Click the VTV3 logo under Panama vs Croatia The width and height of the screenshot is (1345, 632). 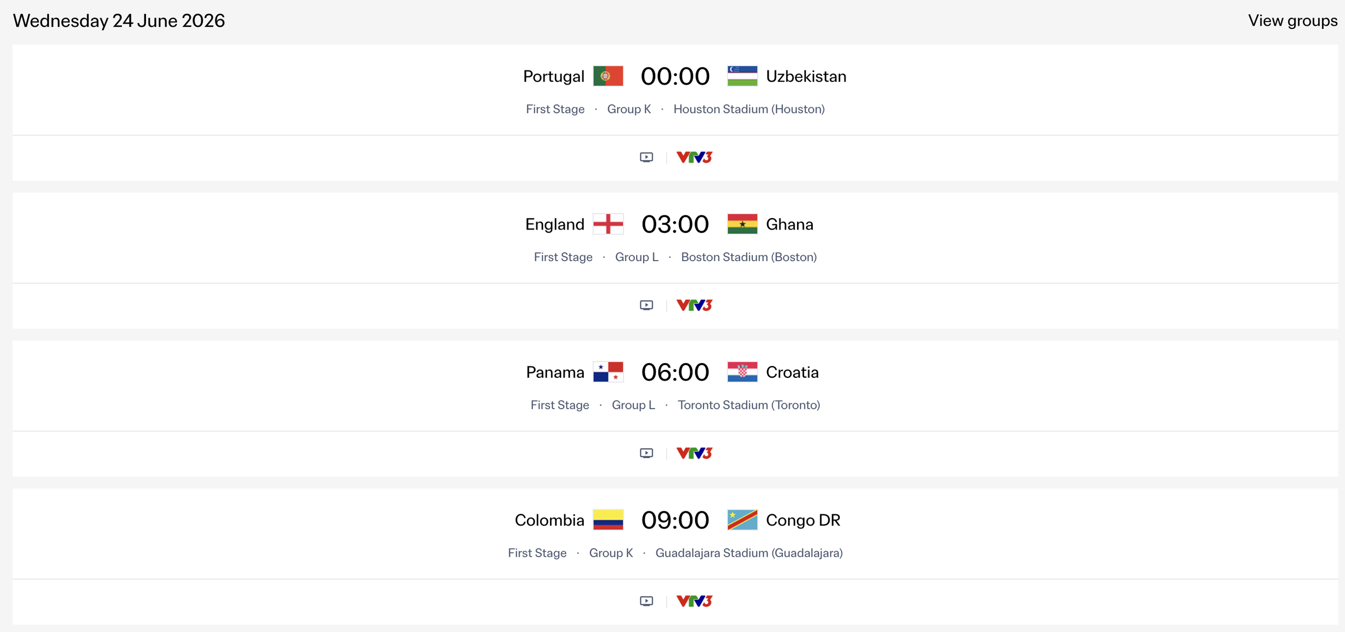(694, 452)
